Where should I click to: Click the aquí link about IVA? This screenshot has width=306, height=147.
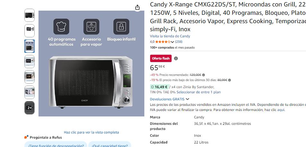pos(281,110)
